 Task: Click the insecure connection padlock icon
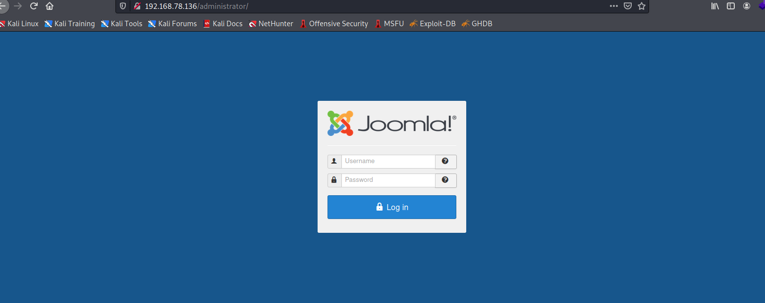click(137, 6)
